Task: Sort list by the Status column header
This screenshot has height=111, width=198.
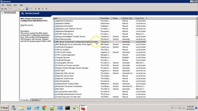Action: (117, 18)
